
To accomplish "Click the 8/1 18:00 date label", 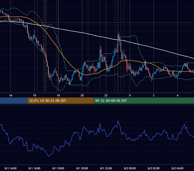I will click(x=58, y=168).
